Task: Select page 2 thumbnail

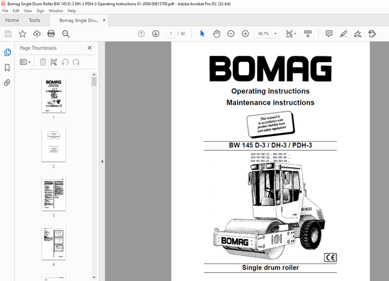Action: 53,145
